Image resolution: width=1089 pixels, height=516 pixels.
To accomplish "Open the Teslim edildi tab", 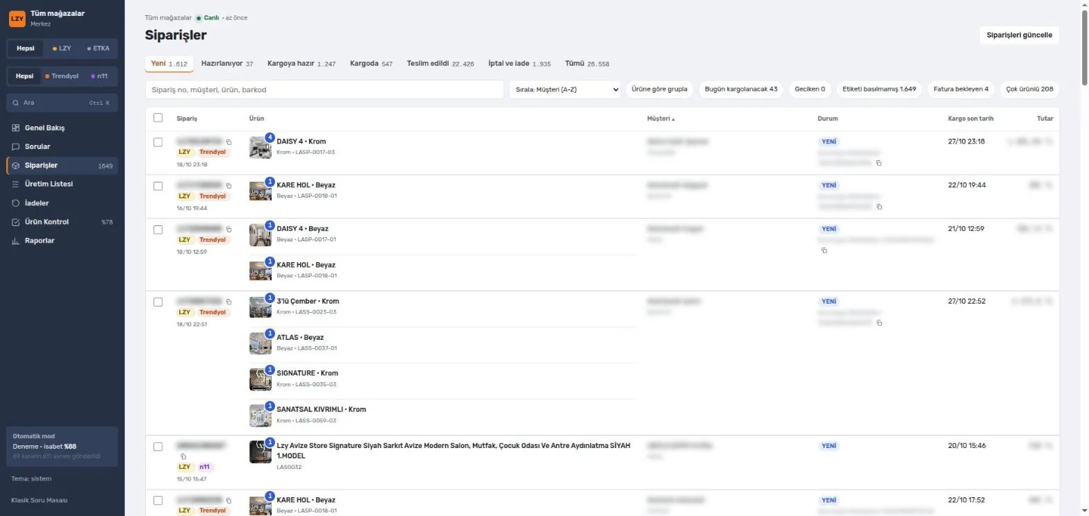I will click(x=440, y=63).
